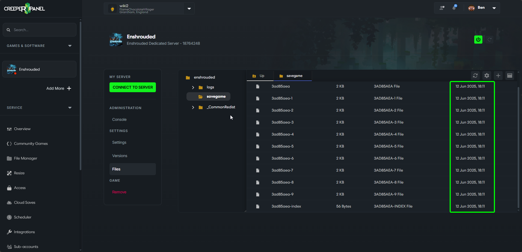Select file 3ad85aea-8
The width and height of the screenshot is (522, 252).
[x=282, y=182]
